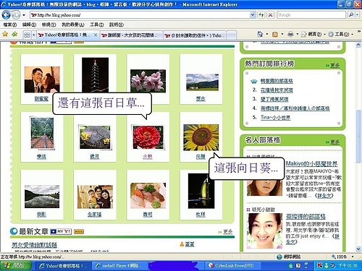This screenshot has height=271, width=362.
Task: Click the system tray clock
Action: pos(348,266)
